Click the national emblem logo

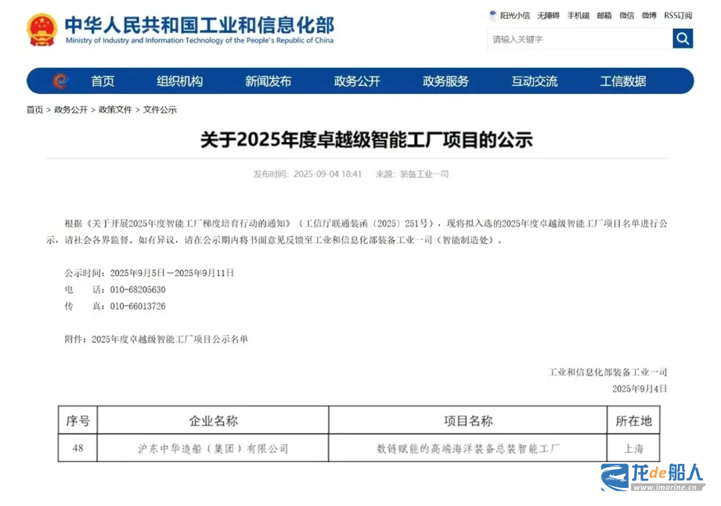pyautogui.click(x=42, y=29)
